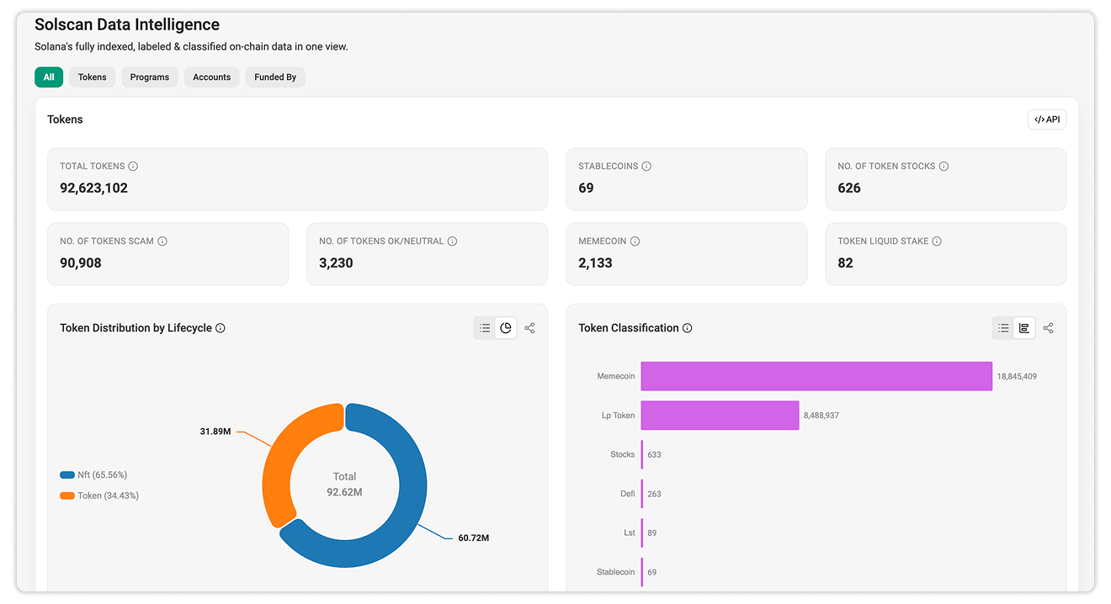Viewport: 1111px width, 604px height.
Task: Share the Token Classification chart
Action: (1048, 328)
